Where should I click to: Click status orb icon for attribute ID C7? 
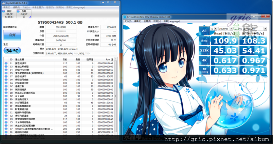[6, 129]
